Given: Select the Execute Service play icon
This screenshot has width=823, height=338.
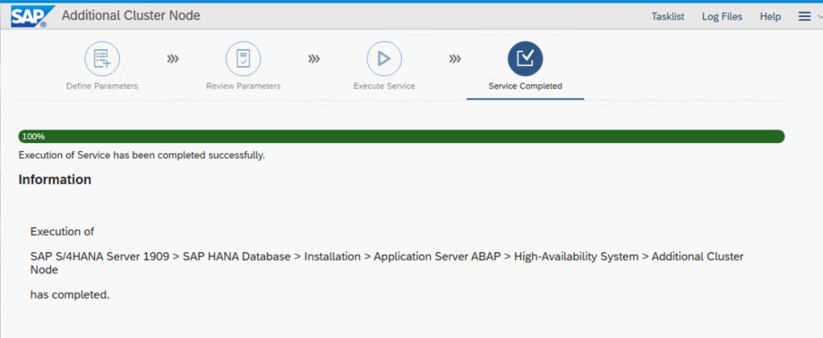Looking at the screenshot, I should tap(384, 59).
